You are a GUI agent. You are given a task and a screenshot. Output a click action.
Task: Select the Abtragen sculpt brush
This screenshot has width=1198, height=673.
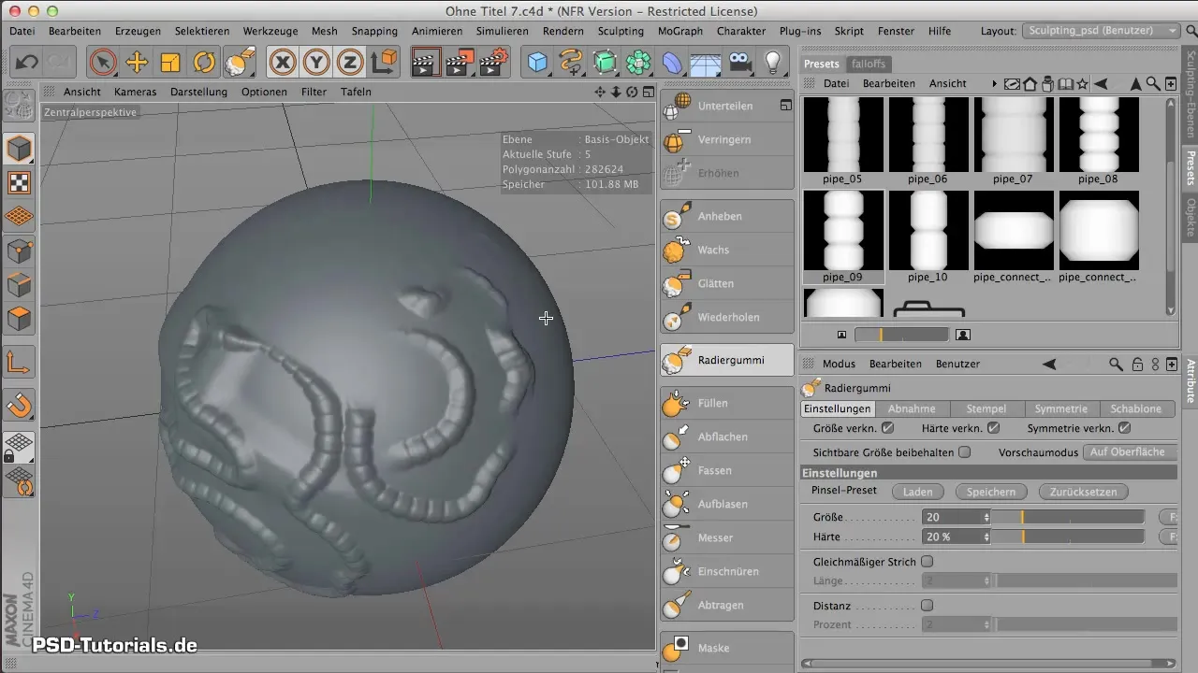tap(726, 605)
